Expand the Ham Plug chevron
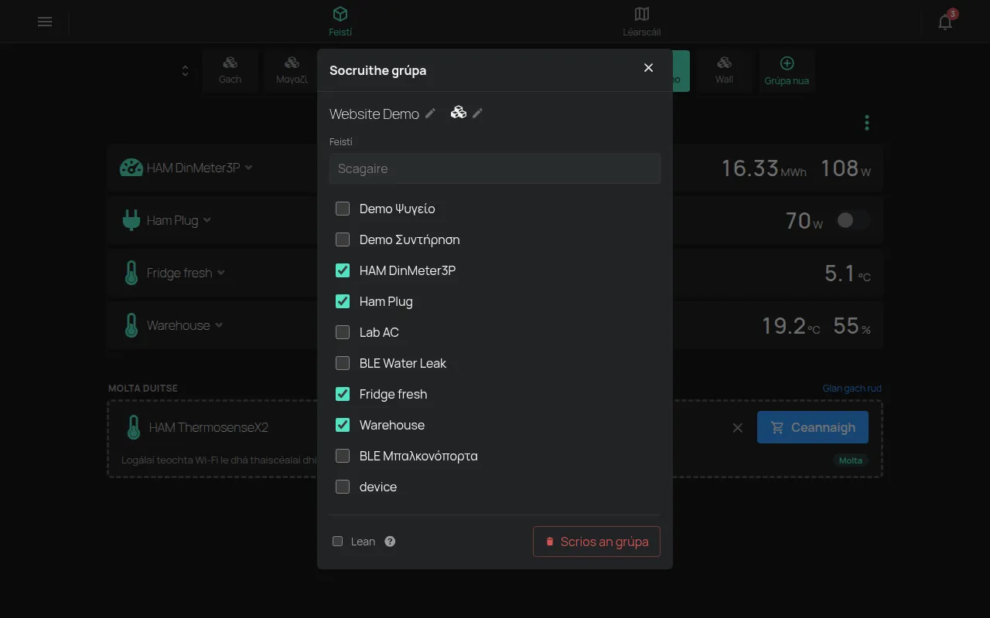Image resolution: width=990 pixels, height=618 pixels. click(x=207, y=220)
